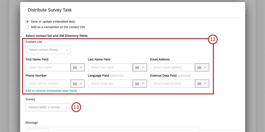Focus the Select phone number input
The width and height of the screenshot is (265, 132).
pos(48,84)
